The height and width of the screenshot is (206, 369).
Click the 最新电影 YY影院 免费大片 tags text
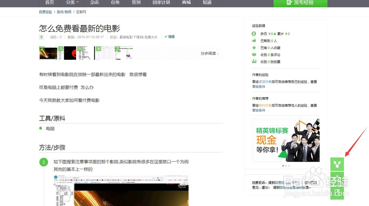138,37
